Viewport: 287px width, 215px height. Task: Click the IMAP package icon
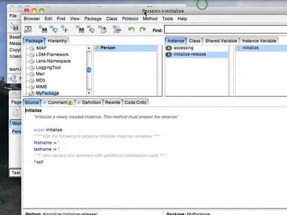coord(32,48)
